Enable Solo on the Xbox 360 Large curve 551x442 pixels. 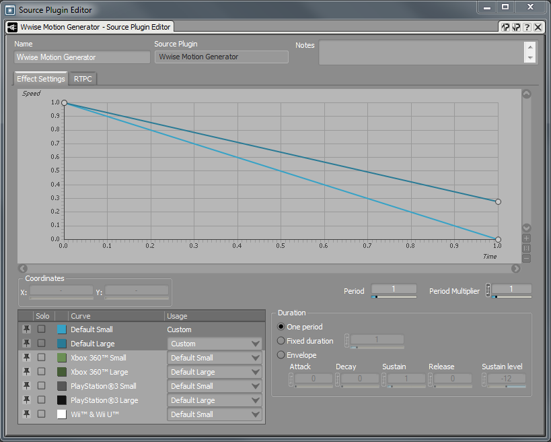click(42, 372)
